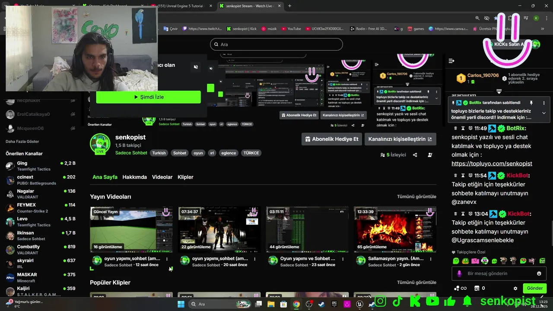Click the pin icon in pinned BotRix message
This screenshot has width=553, height=311.
click(531, 103)
